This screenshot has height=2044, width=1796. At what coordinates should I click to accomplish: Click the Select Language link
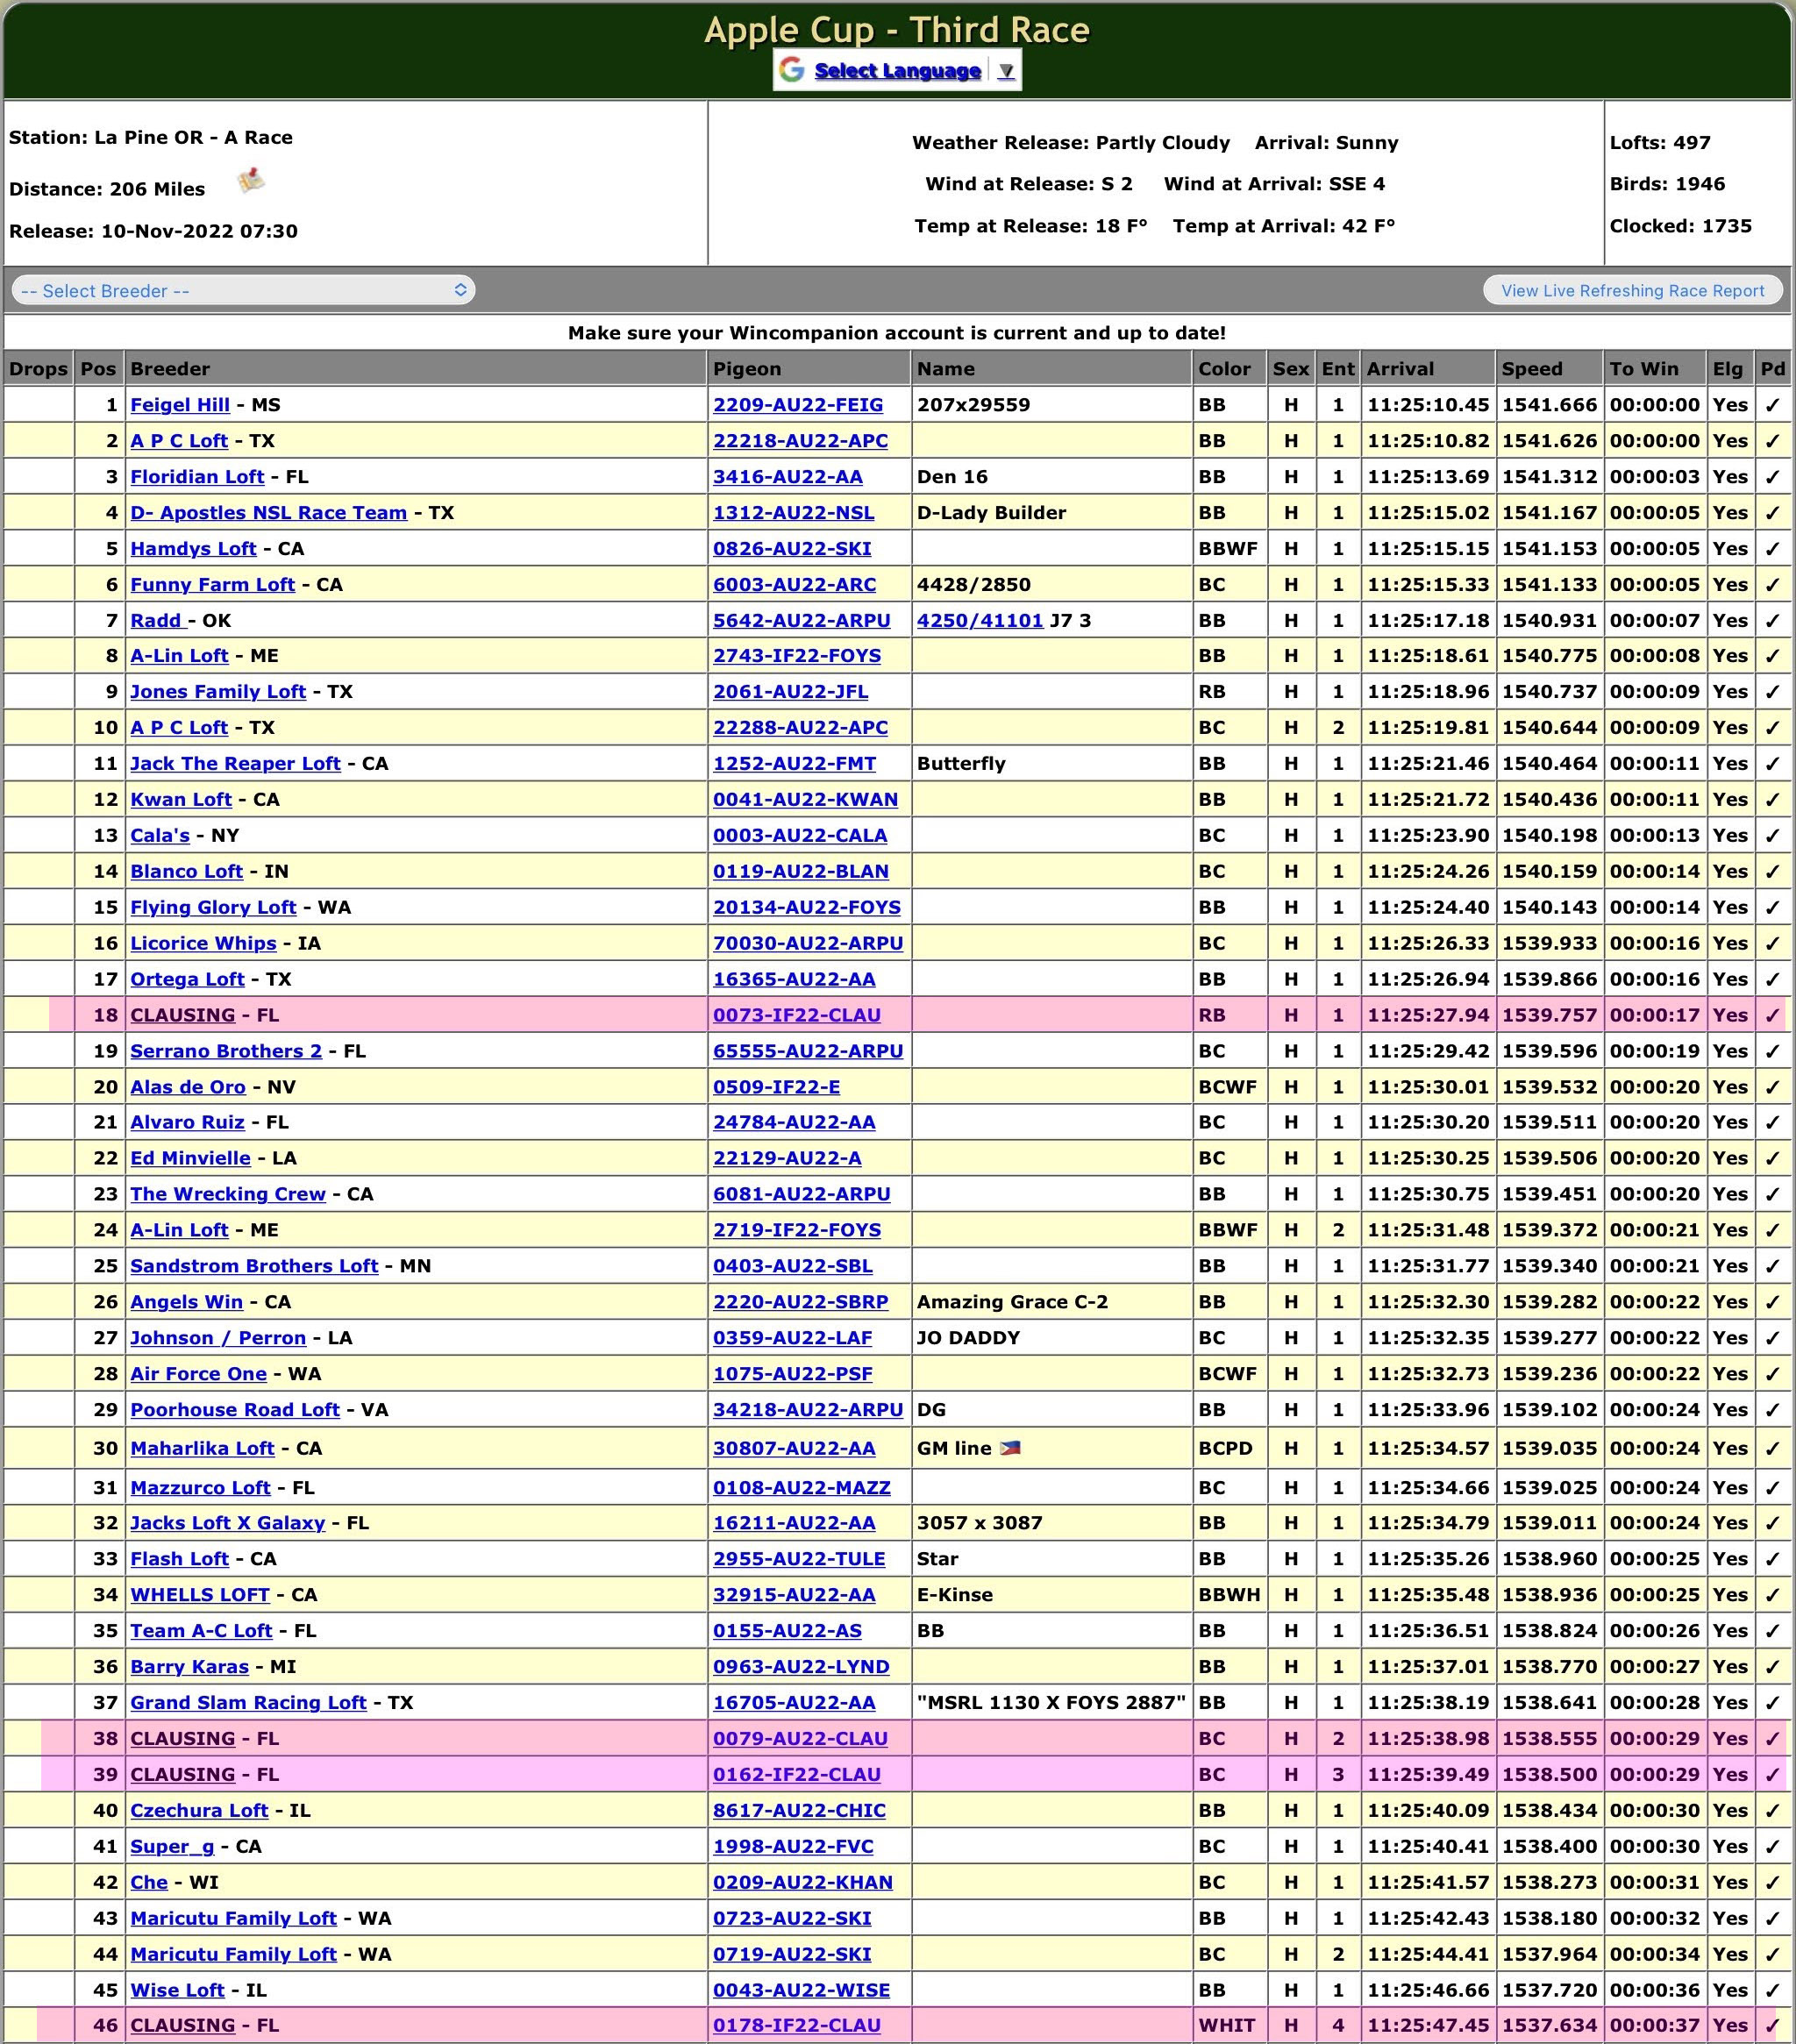[x=897, y=71]
